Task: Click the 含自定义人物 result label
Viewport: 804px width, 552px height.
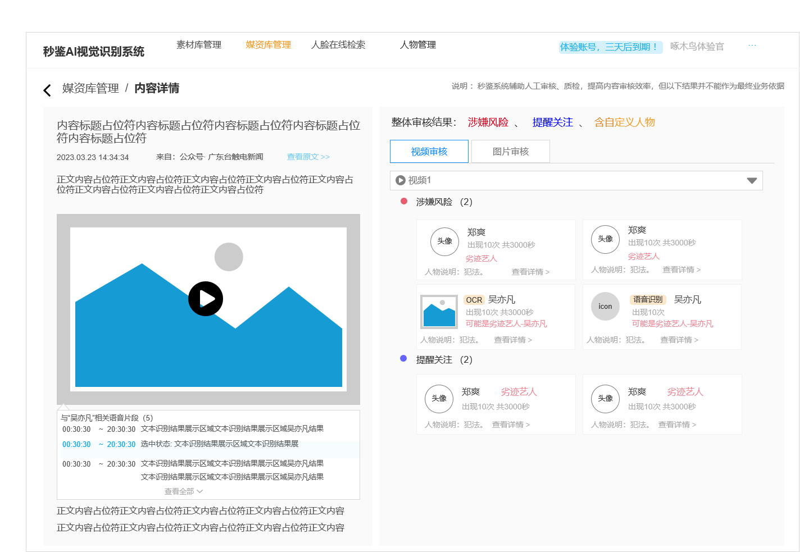Action: click(625, 122)
